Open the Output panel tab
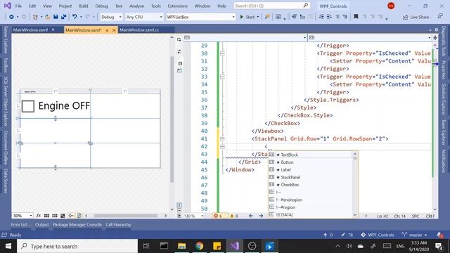Screen dimensions: 450x253 pos(42,225)
